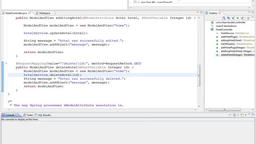The width and height of the screenshot is (256, 144).
Task: Click the Open Console icon
Action: tap(242, 115)
